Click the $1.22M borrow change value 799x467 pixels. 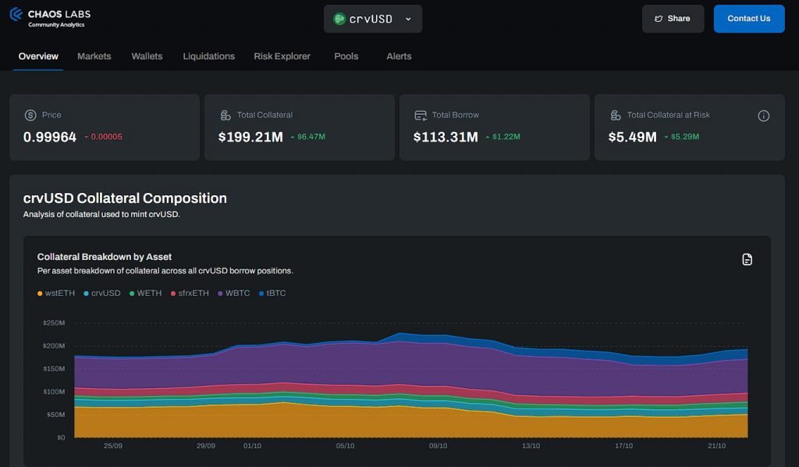tap(506, 137)
